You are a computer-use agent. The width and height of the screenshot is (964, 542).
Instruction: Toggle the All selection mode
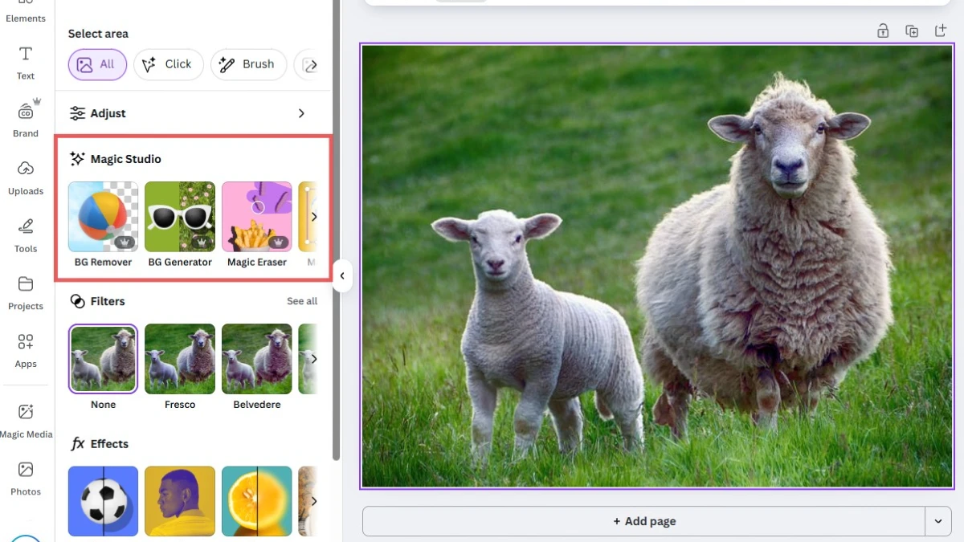point(97,64)
